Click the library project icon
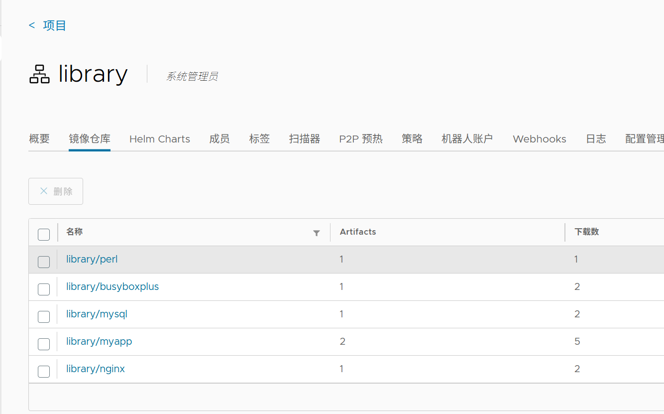This screenshot has width=664, height=414. (39, 74)
